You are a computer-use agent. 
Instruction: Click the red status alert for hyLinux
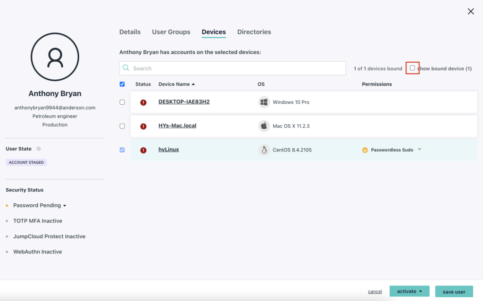143,150
